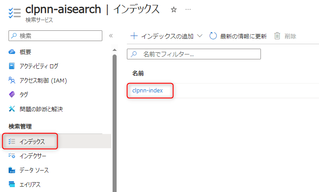Favorite the page with the star icon
This screenshot has width=319, height=192.
[174, 9]
